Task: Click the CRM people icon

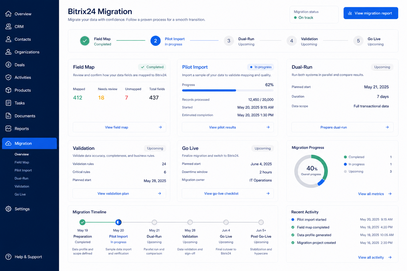Action: [8, 26]
